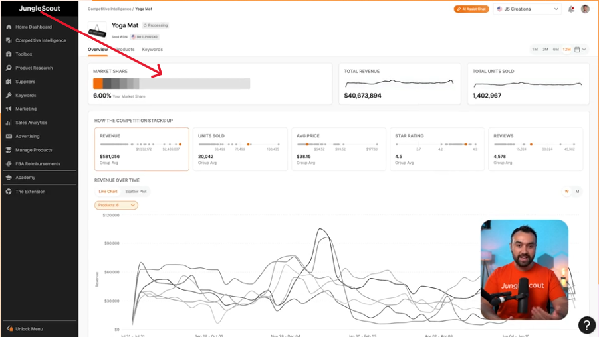Click the Competitive Intelligence sidebar icon
This screenshot has height=337, width=599.
coord(9,40)
